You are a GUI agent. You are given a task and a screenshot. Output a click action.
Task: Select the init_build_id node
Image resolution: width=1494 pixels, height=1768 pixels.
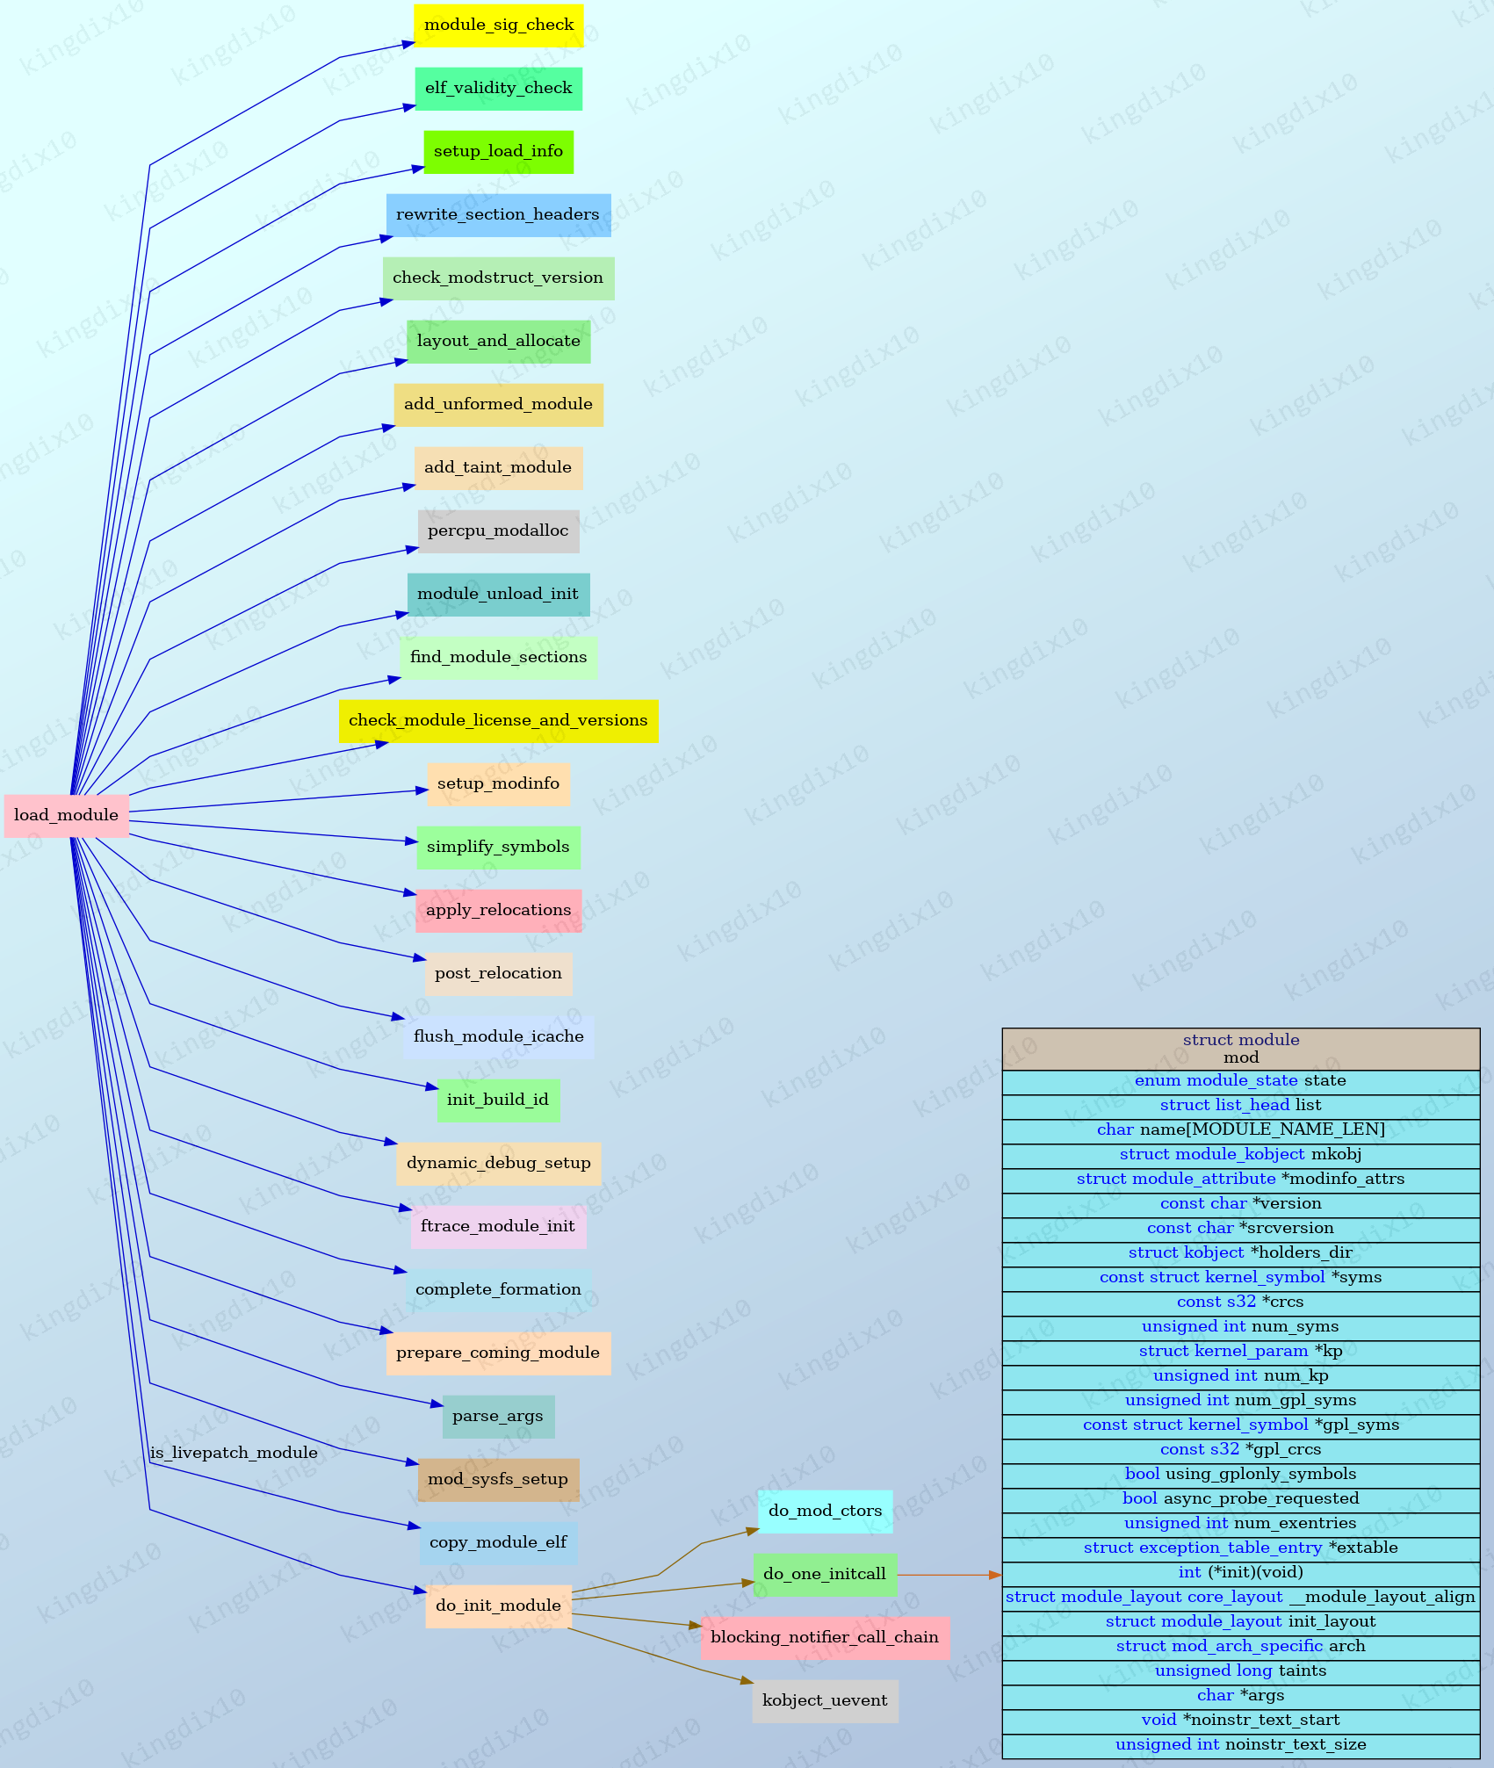tap(499, 1100)
